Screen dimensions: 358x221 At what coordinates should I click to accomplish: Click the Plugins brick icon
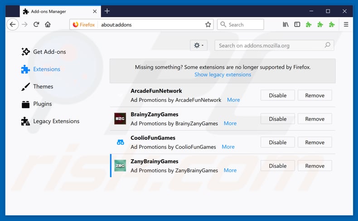tap(25, 104)
